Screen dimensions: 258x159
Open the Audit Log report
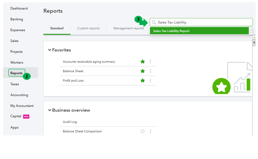[70, 122]
